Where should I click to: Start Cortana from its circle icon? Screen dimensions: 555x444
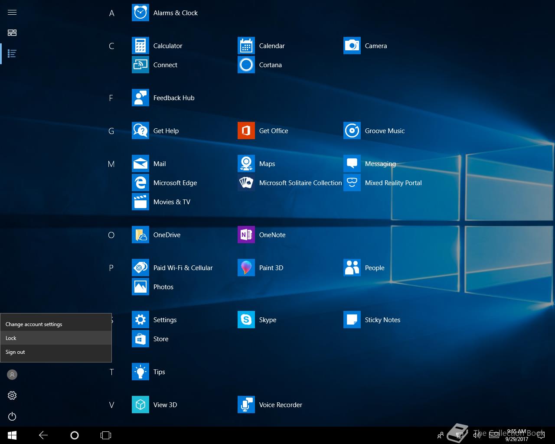point(246,65)
